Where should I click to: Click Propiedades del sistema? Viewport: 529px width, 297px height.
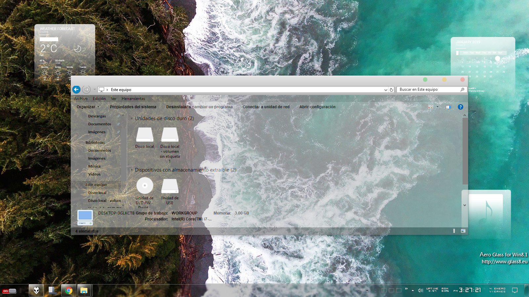pyautogui.click(x=133, y=107)
